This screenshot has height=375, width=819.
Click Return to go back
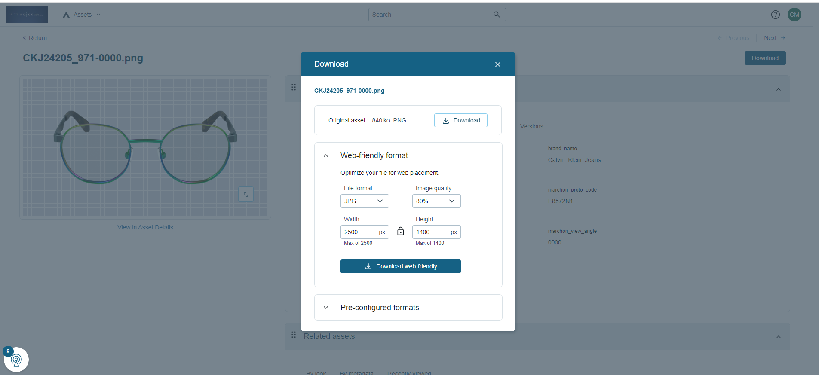coord(35,38)
